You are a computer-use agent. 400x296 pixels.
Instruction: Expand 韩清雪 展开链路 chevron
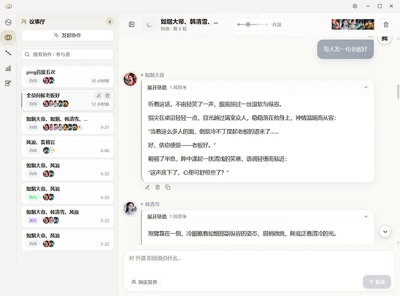pyautogui.click(x=366, y=217)
